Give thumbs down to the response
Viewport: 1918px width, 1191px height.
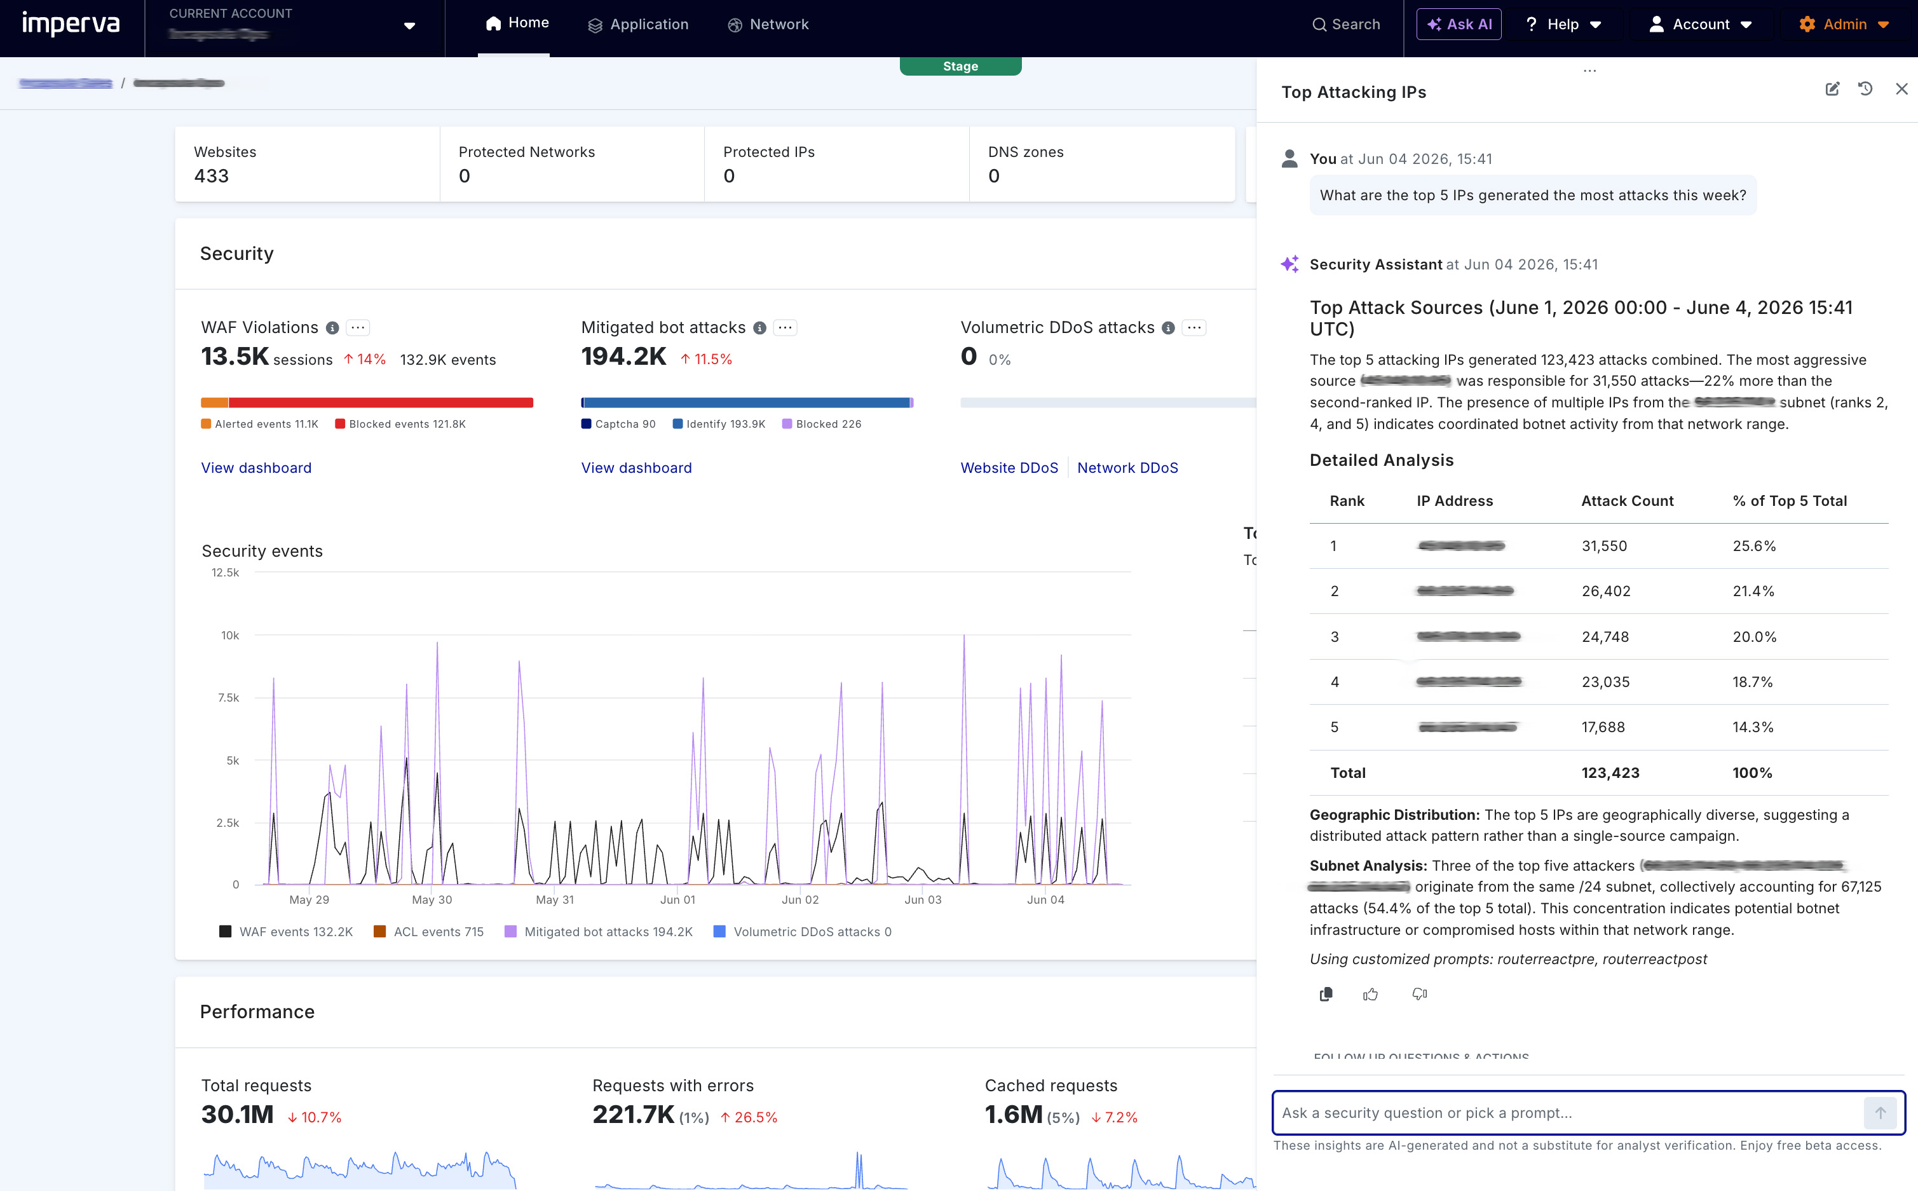1419,994
